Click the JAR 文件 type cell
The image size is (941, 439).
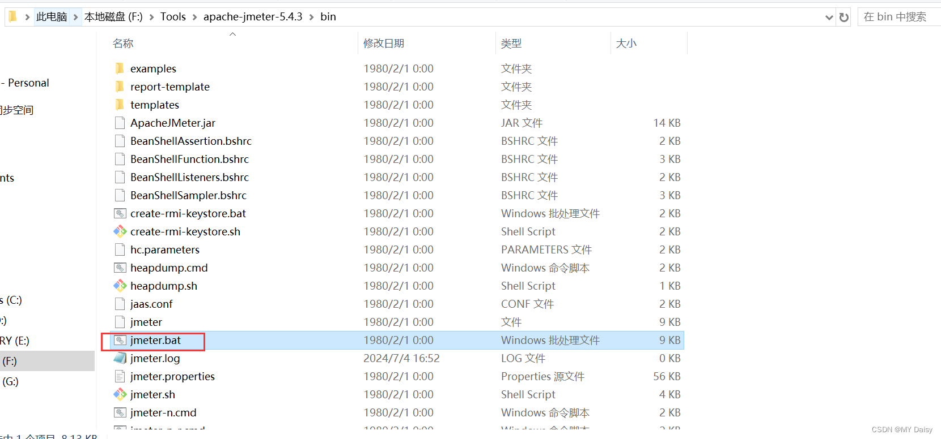(x=522, y=123)
